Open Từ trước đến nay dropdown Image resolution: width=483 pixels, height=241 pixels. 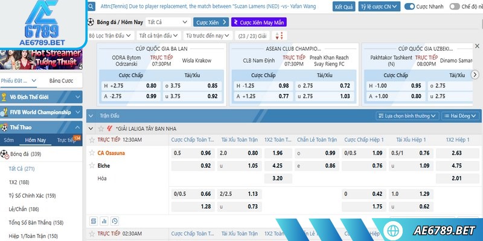click(208, 36)
